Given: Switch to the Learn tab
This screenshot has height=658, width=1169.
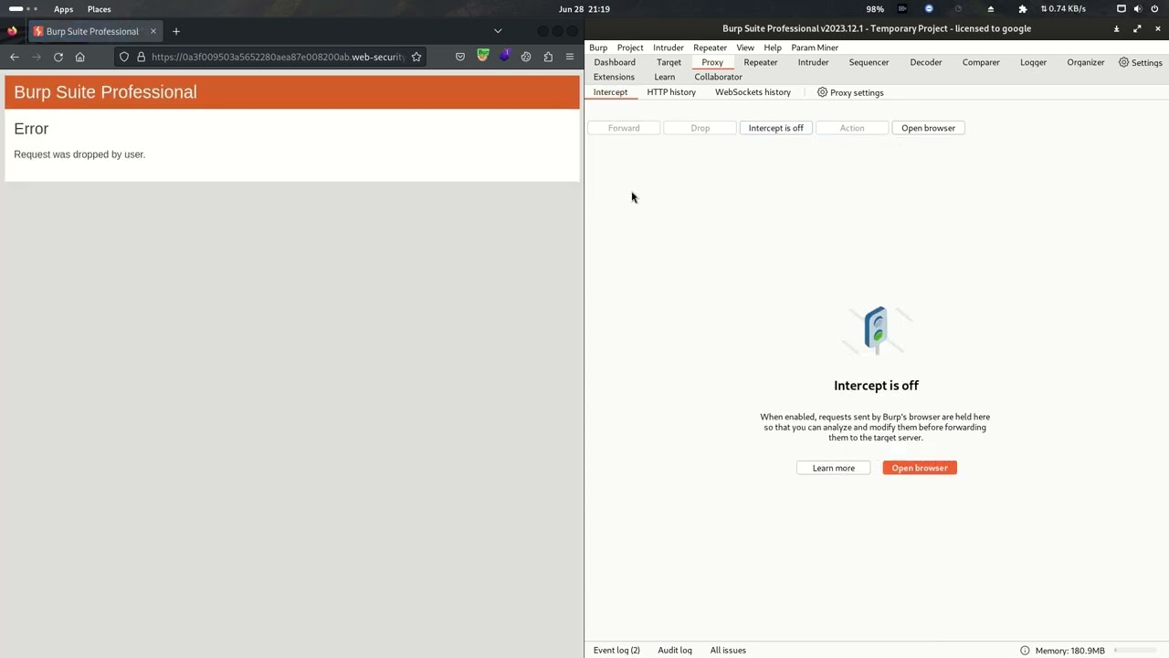Looking at the screenshot, I should [665, 77].
